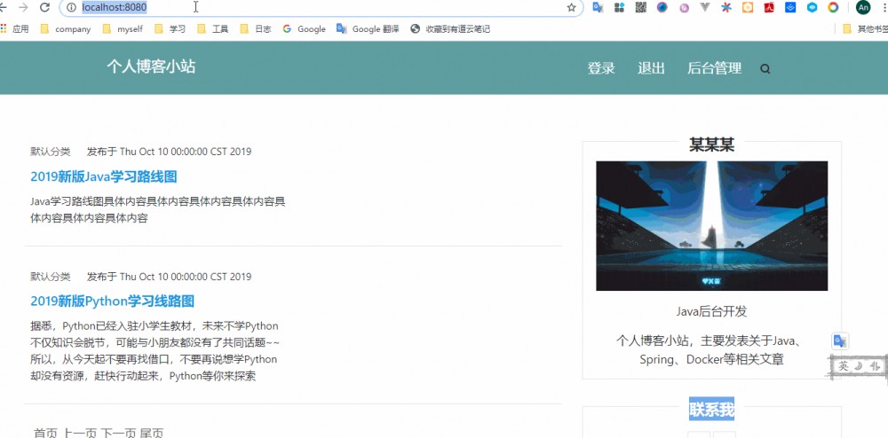Click the '个人博客小站' site title
The height and width of the screenshot is (438, 888).
(151, 66)
